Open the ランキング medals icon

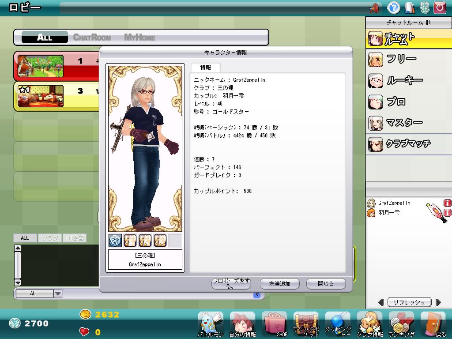[x=401, y=324]
